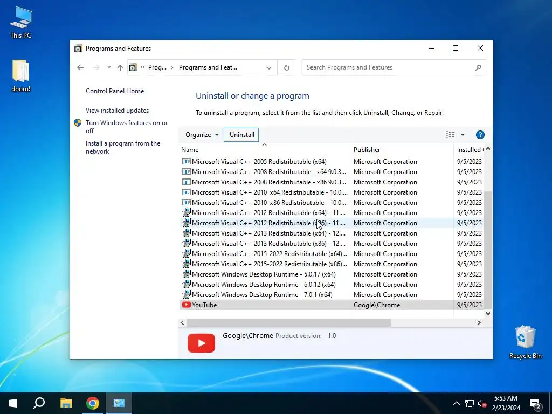Click the Programs and Feat... breadcrumb
Image resolution: width=552 pixels, height=414 pixels.
(208, 67)
